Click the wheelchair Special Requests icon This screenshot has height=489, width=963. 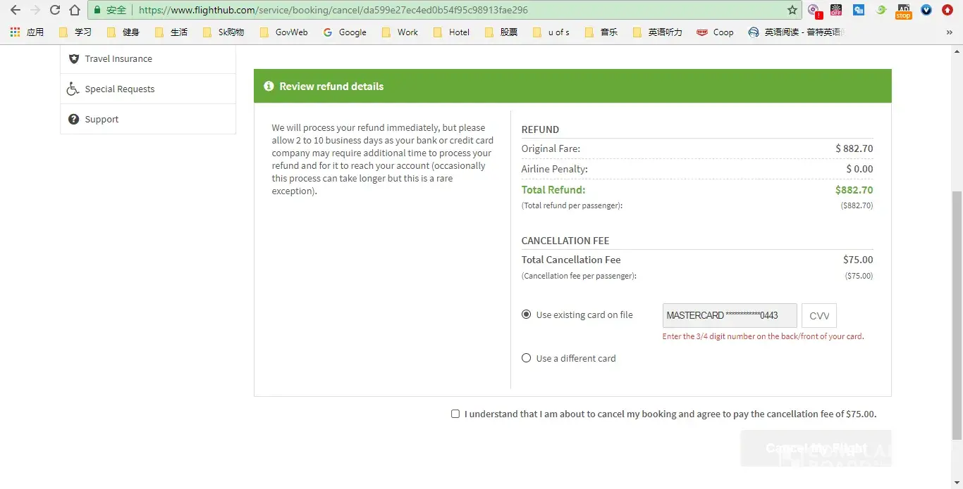pos(73,89)
